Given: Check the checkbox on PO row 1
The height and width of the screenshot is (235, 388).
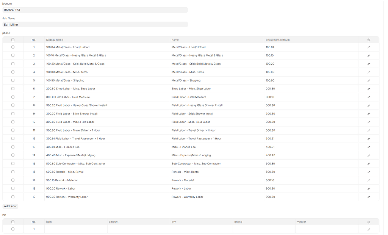Looking at the screenshot, I should (13, 229).
